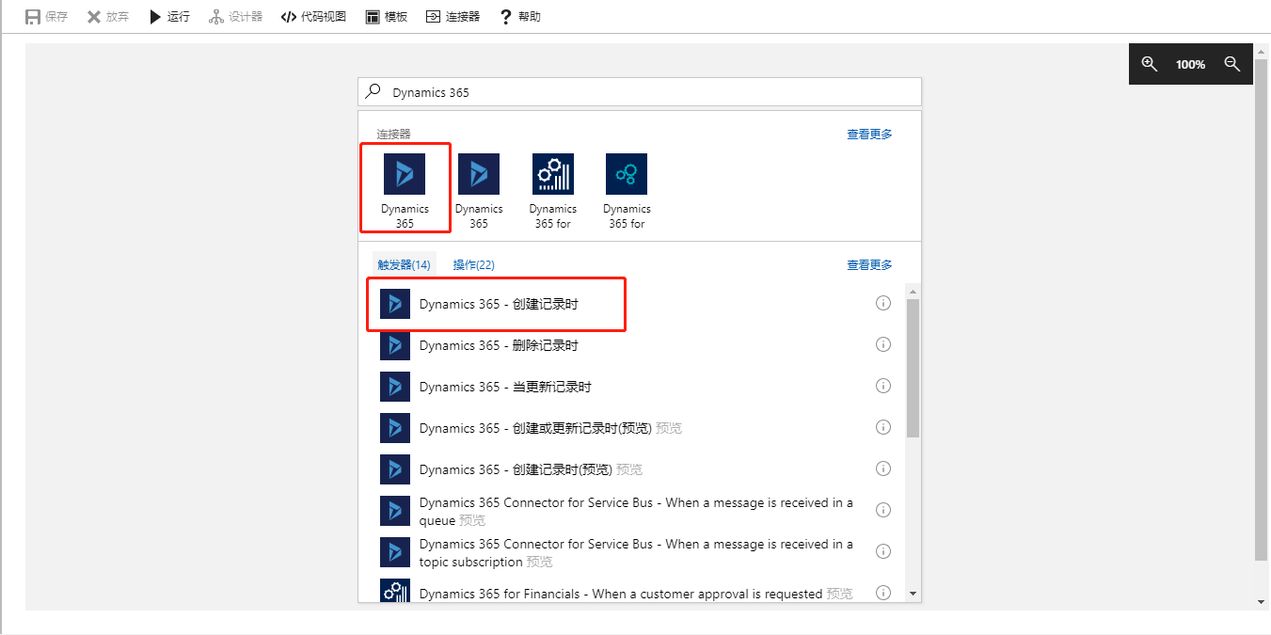Click the 100% zoom level indicator
Viewport: 1271px width, 635px height.
tap(1190, 64)
